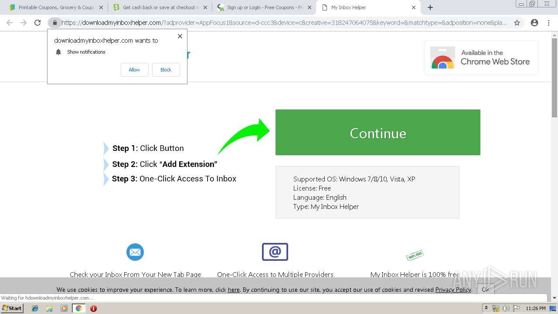Click the red Opera-style taskbar icon
This screenshot has height=314, width=558.
tap(93, 308)
